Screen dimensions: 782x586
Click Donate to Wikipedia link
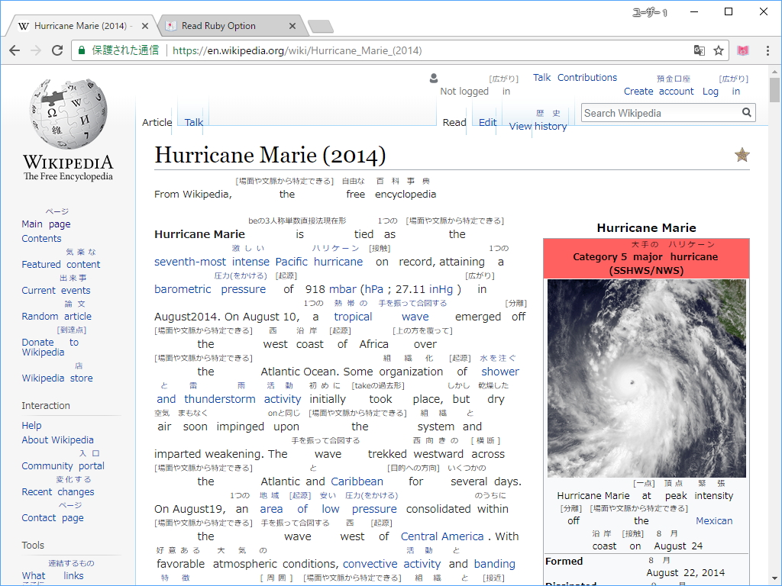pos(50,347)
